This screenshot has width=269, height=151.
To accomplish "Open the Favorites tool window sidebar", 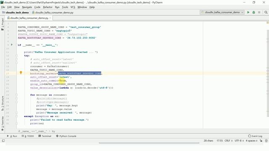I will (x=3, y=124).
